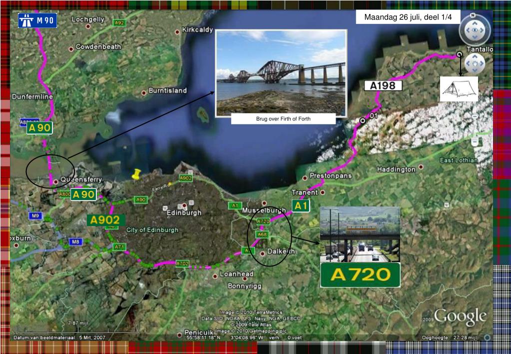511x354 pixels.
Task: Click the small A68 road shield
Action: tap(262, 234)
